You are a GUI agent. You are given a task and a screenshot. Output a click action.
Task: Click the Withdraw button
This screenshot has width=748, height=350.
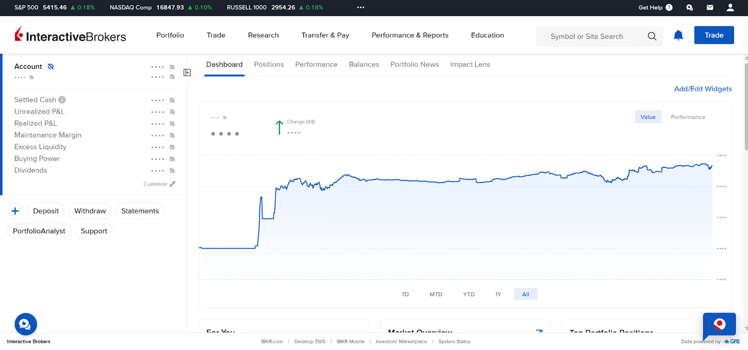click(x=90, y=211)
